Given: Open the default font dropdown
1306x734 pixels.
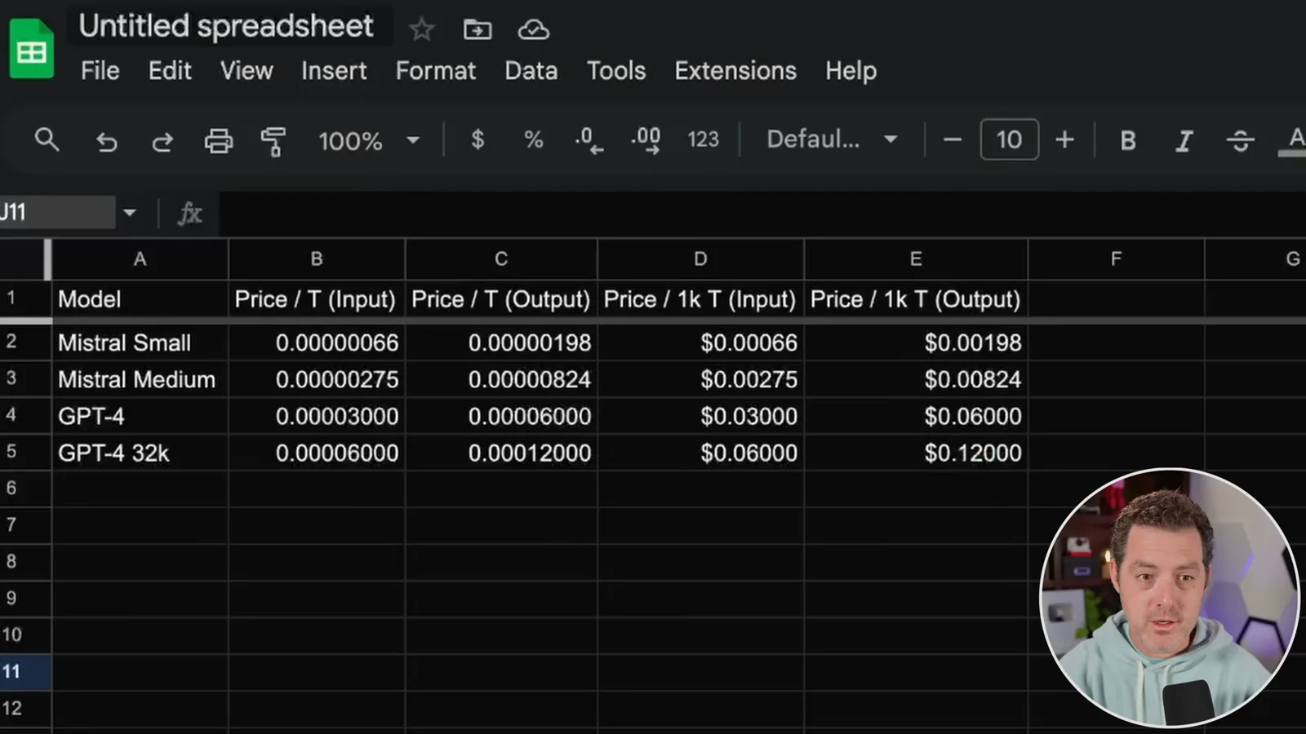Looking at the screenshot, I should [x=832, y=140].
